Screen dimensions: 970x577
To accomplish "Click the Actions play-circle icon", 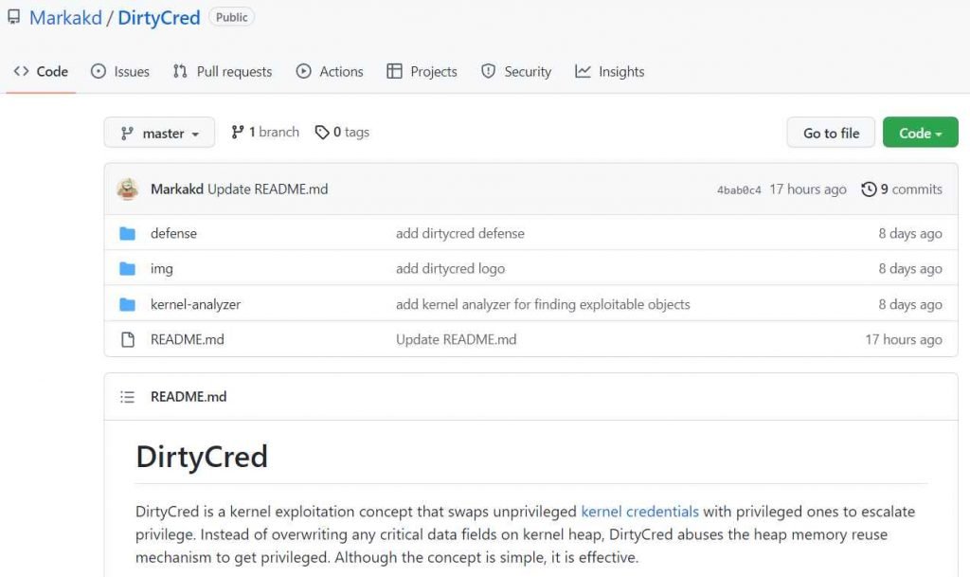I will [304, 71].
